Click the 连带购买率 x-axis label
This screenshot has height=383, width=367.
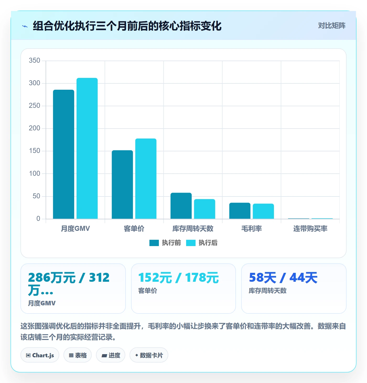tap(310, 228)
